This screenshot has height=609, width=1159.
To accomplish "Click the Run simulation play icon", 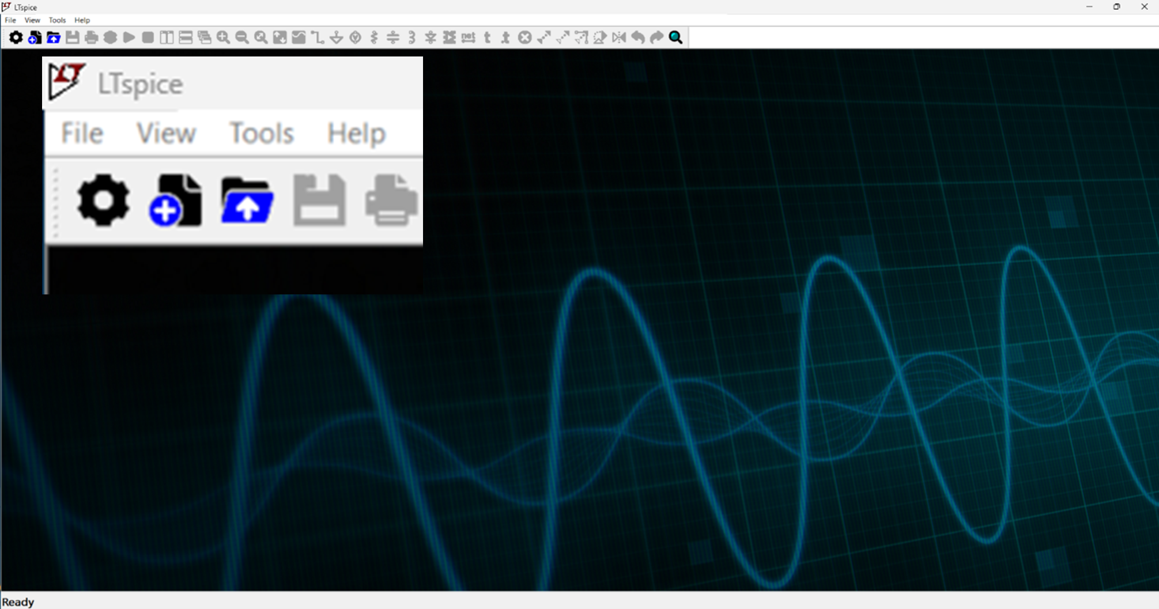I will (129, 37).
